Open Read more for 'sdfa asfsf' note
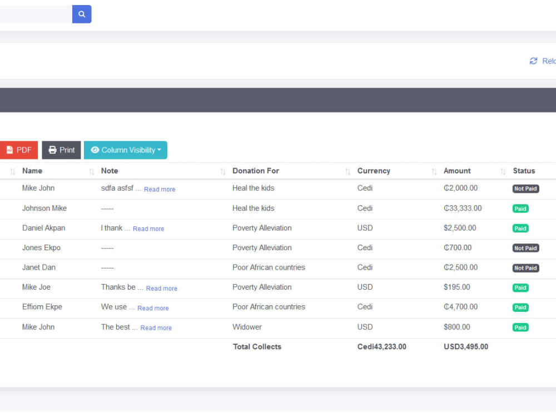The image size is (556, 417). coord(160,190)
